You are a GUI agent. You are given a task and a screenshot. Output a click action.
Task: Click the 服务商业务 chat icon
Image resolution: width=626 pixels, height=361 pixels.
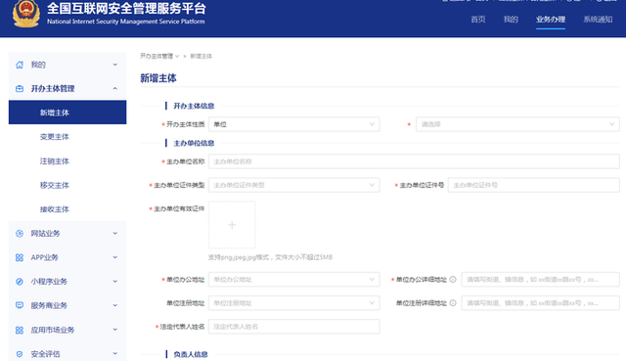[20, 305]
